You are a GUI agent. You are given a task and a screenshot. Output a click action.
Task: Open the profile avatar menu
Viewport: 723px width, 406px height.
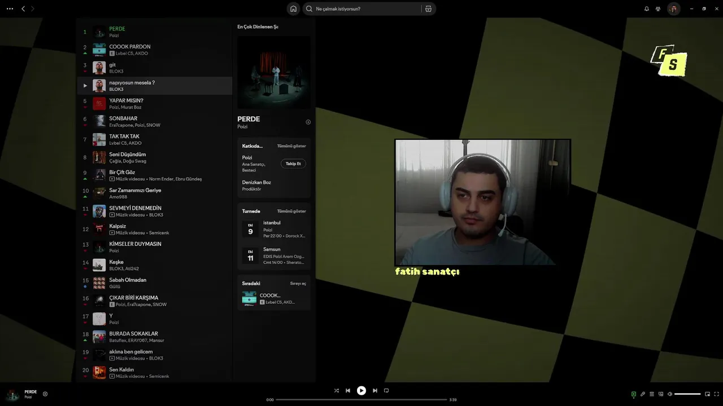tap(673, 8)
